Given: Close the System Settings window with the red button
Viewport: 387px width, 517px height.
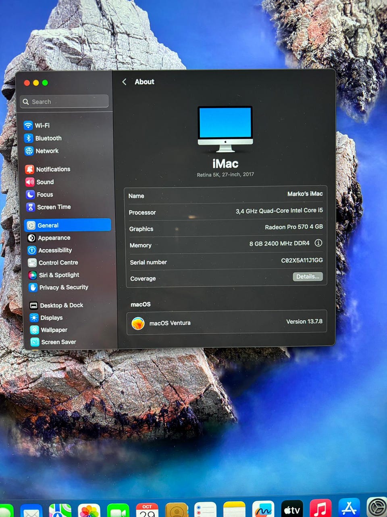Looking at the screenshot, I should 27,83.
